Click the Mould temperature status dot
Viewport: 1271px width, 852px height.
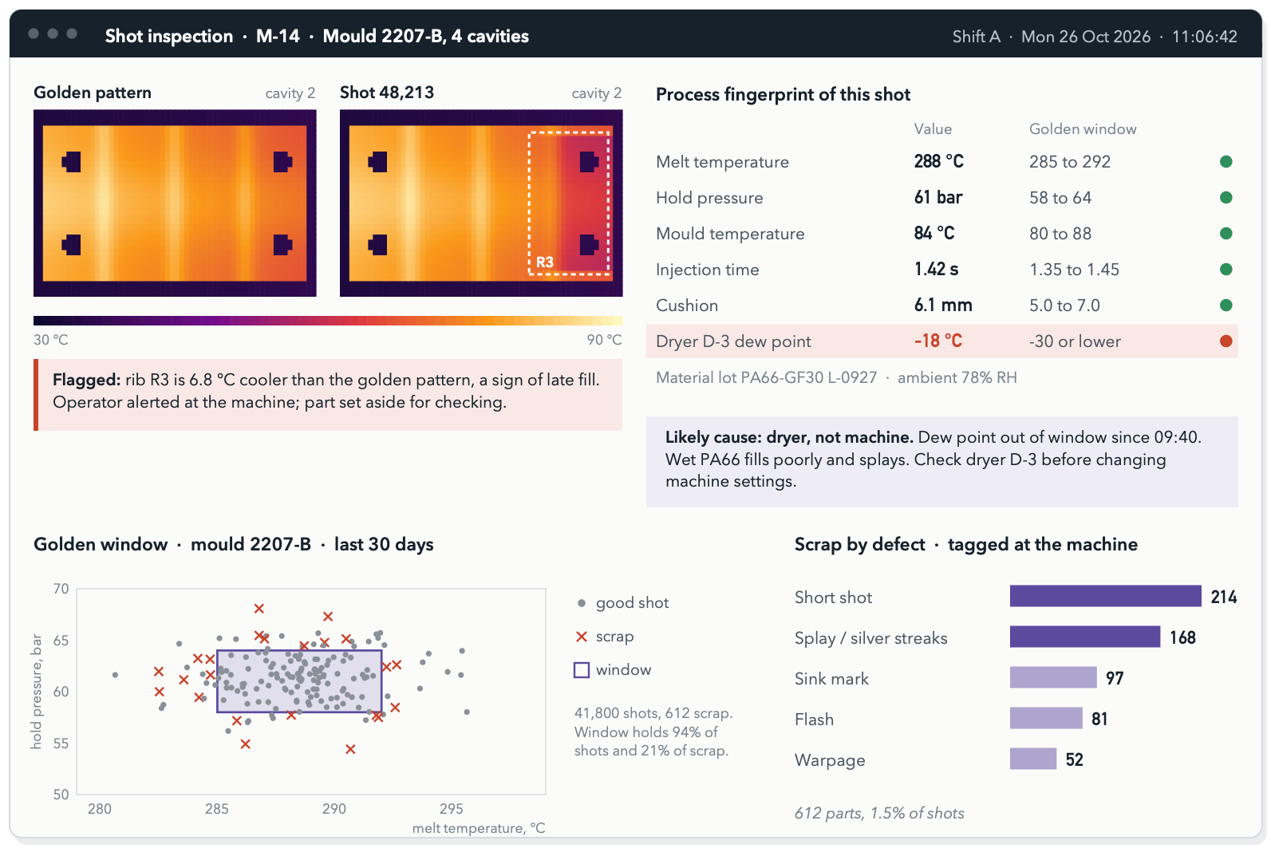pos(1226,234)
